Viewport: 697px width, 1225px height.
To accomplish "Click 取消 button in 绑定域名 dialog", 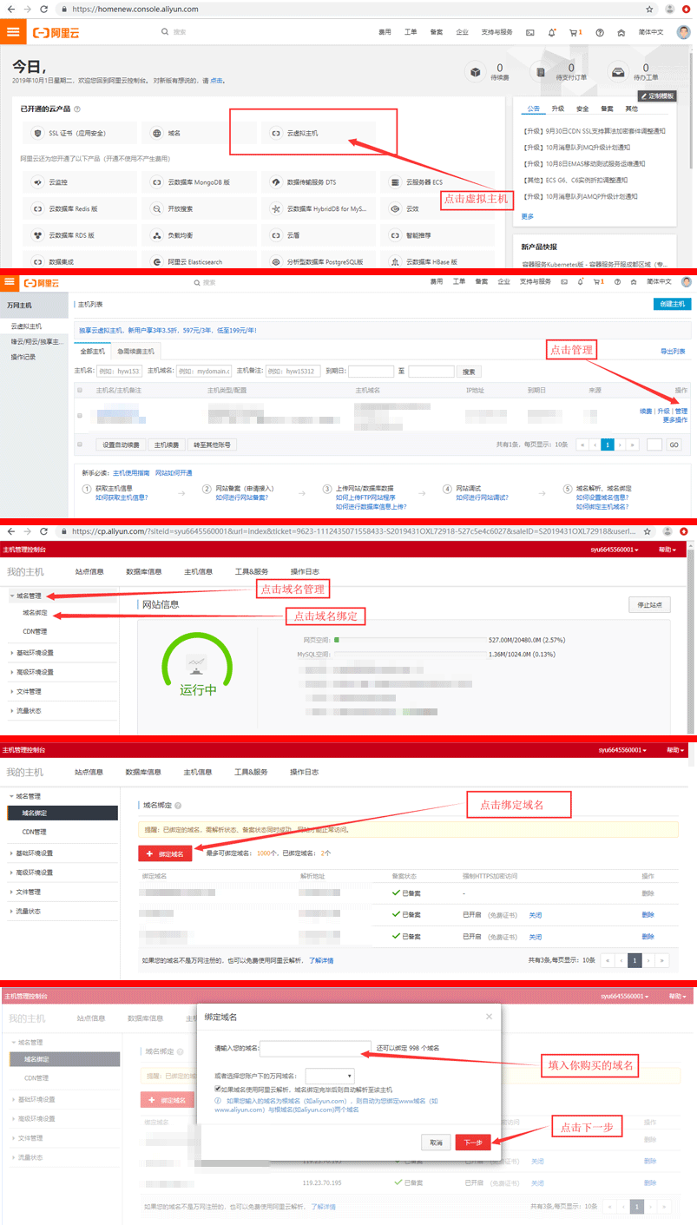I will 436,1142.
